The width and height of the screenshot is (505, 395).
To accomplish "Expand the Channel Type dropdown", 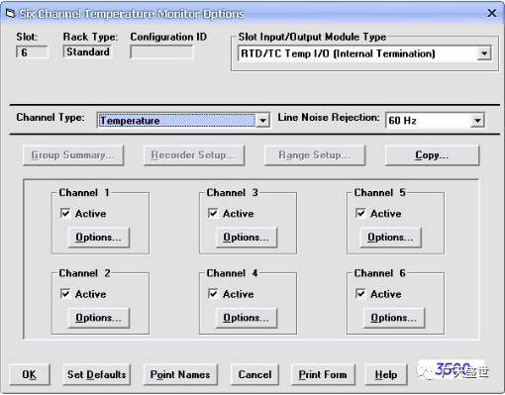I will [262, 121].
